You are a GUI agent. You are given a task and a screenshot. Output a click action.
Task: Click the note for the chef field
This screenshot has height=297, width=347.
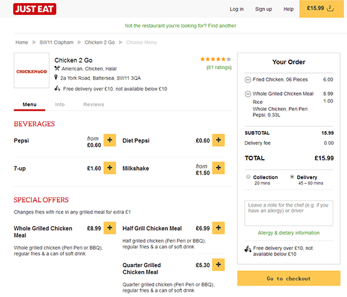[289, 213]
